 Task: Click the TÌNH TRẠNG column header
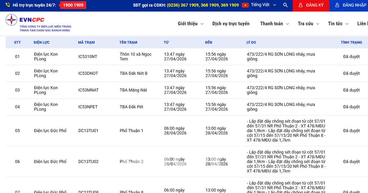pyautogui.click(x=351, y=42)
